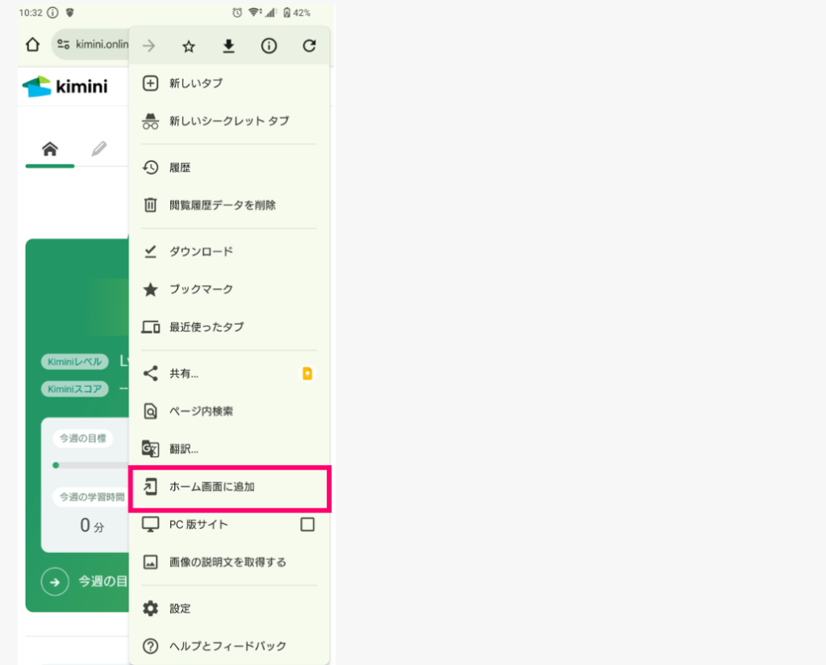This screenshot has height=665, width=826.
Task: Select ページ内検索 option
Action: coord(201,411)
